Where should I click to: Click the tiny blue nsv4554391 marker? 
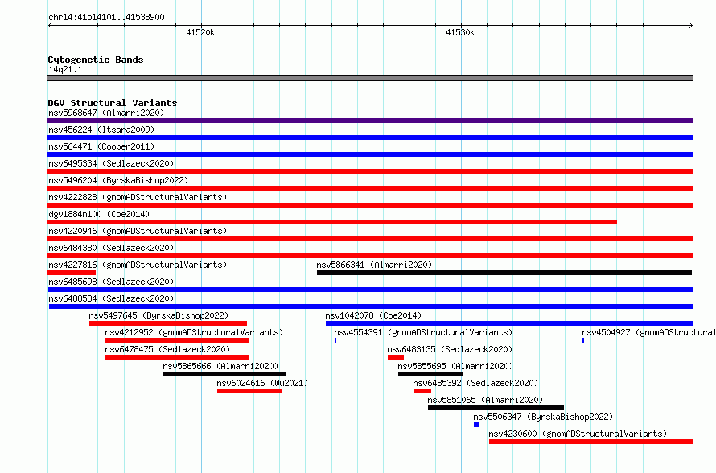click(x=335, y=340)
